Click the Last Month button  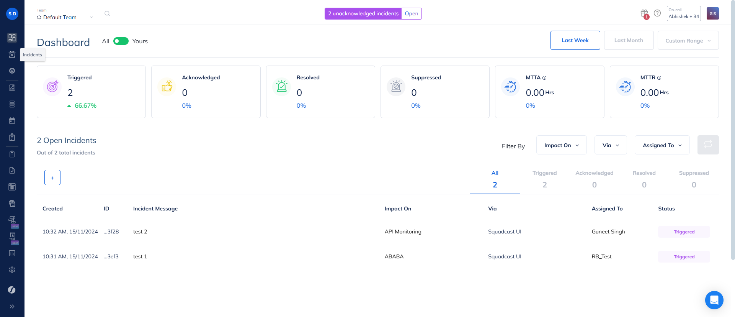[629, 40]
